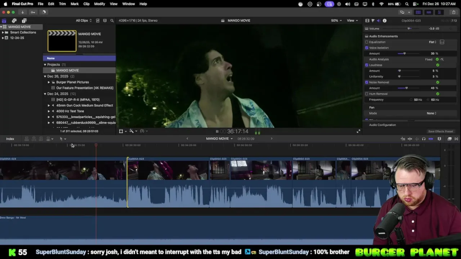Click the Share export button
The height and width of the screenshot is (259, 461).
click(x=454, y=12)
